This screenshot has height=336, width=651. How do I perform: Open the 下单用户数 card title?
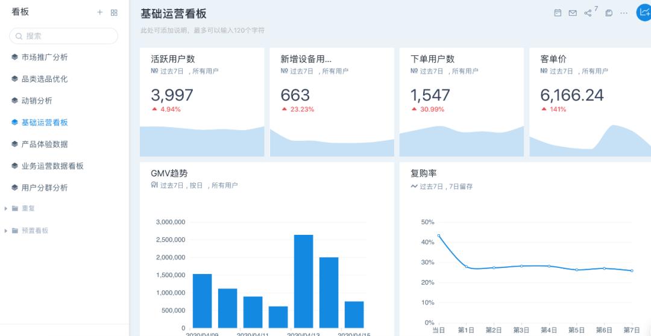(x=432, y=60)
